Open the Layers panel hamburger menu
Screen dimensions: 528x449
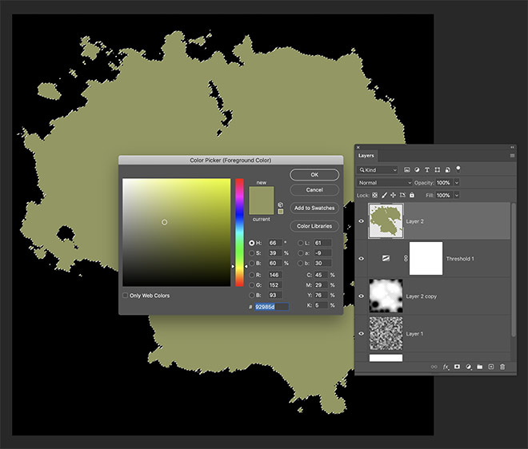pyautogui.click(x=512, y=156)
